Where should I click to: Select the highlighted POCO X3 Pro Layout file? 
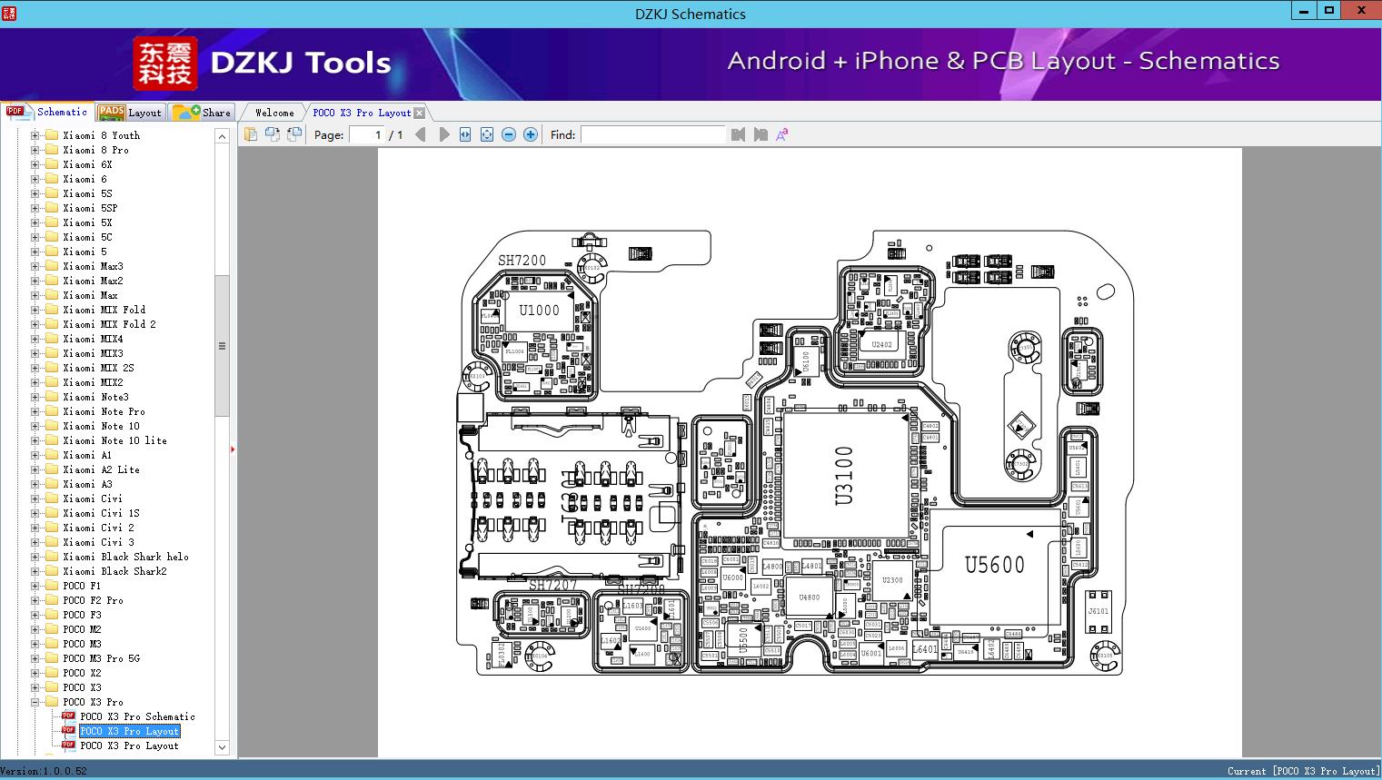tap(129, 731)
